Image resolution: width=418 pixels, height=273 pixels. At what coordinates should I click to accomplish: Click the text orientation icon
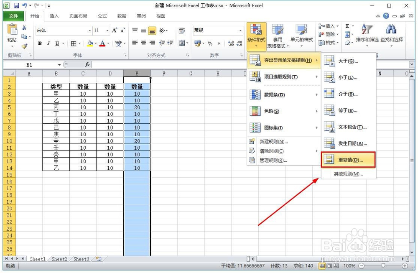pos(162,31)
